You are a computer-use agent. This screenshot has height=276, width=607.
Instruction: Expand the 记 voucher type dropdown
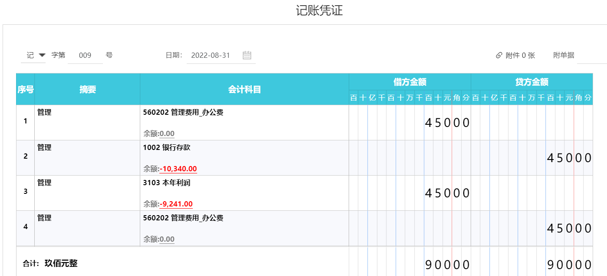[42, 55]
